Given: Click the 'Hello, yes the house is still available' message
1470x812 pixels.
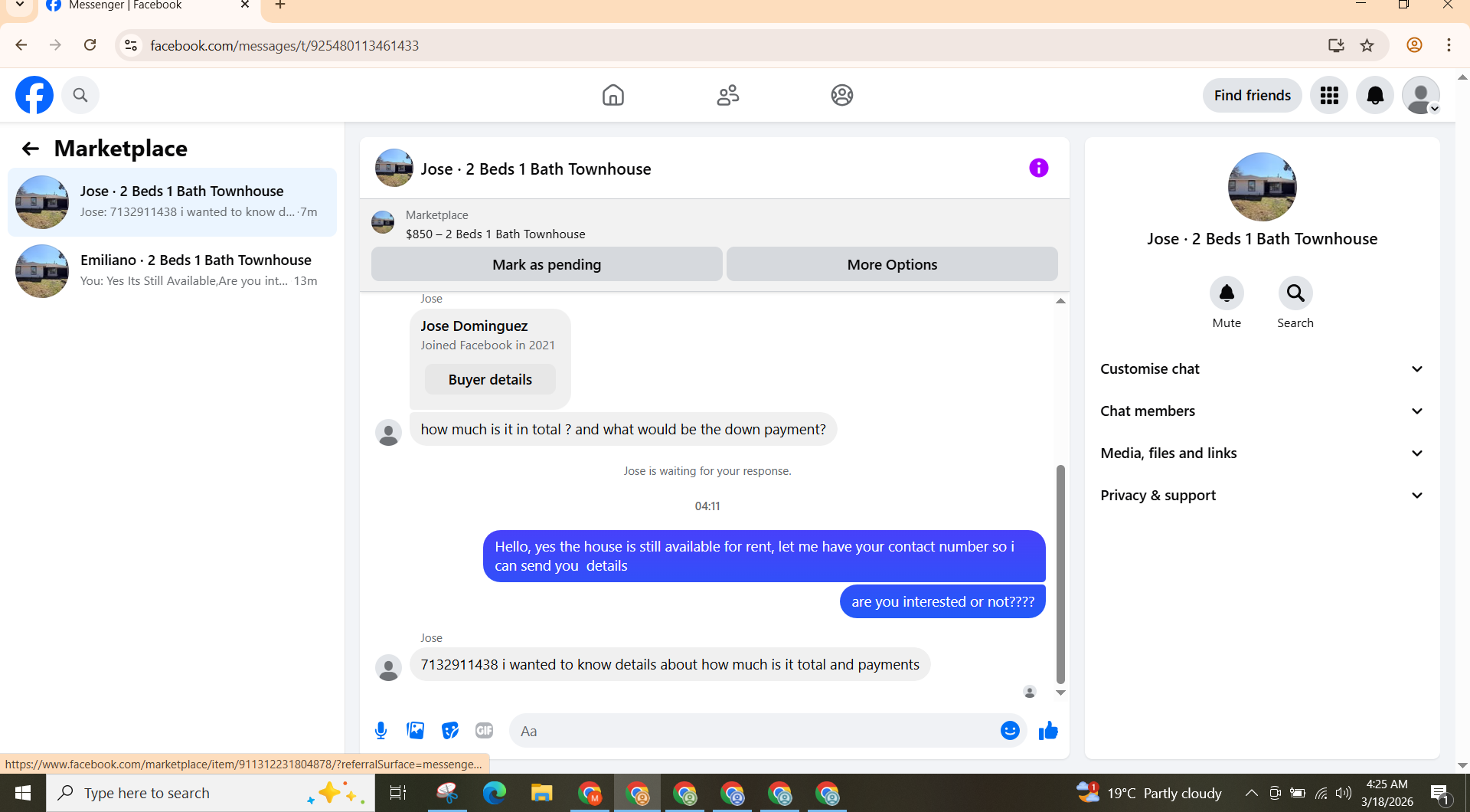Looking at the screenshot, I should point(764,556).
